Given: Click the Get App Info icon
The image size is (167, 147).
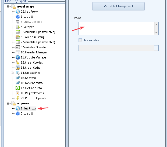Looking at the screenshot, I should tap(18, 88).
